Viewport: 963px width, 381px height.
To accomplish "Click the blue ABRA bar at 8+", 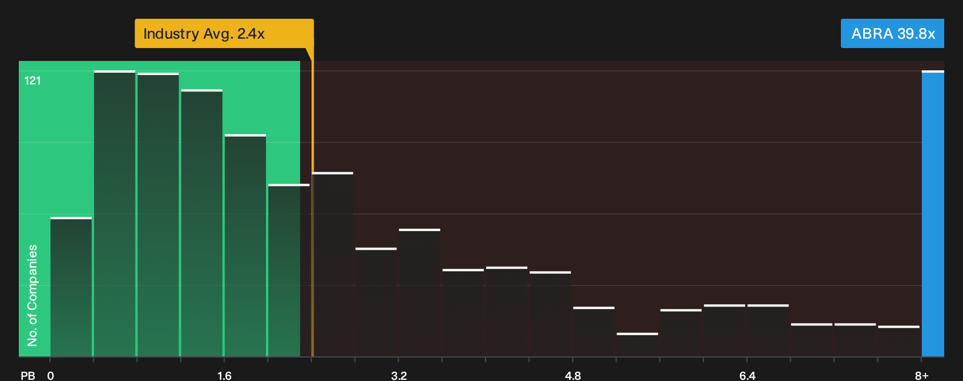I will coord(933,213).
